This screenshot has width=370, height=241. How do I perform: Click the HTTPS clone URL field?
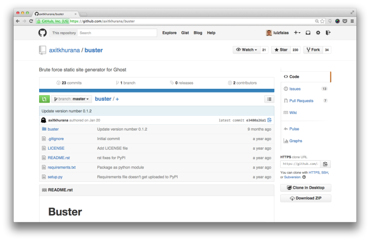pos(300,164)
